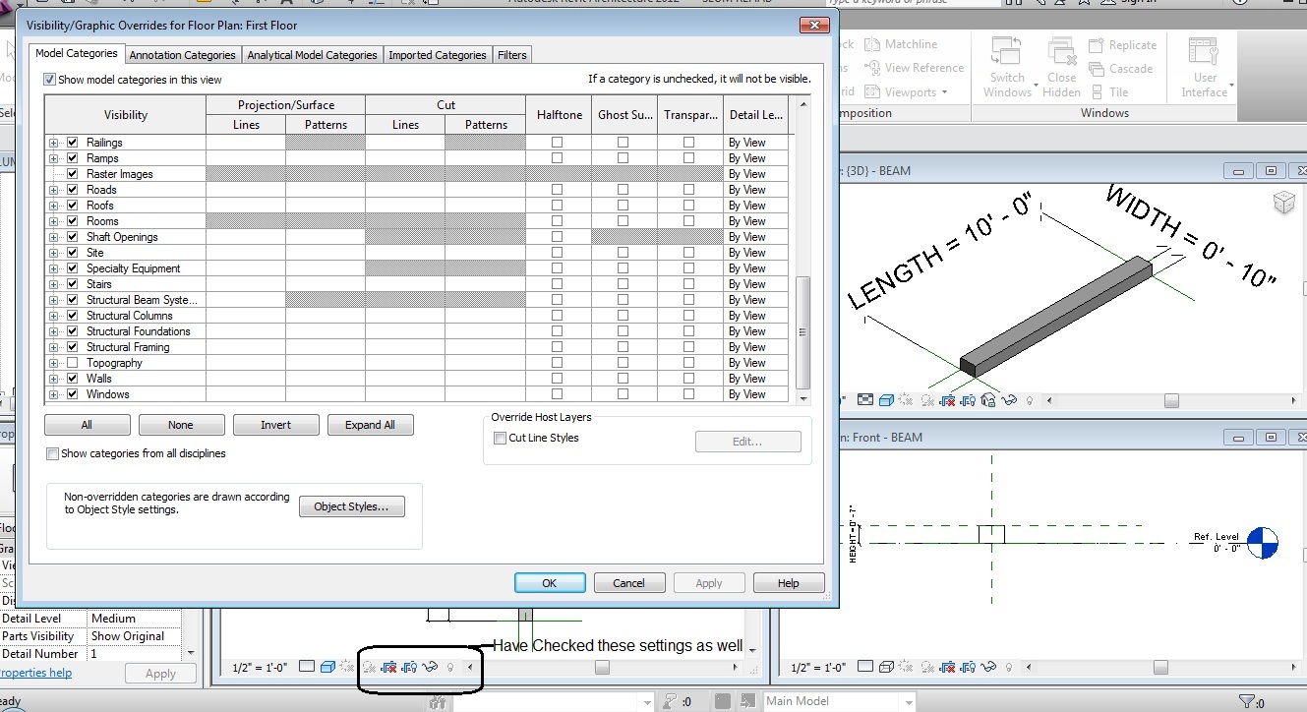
Task: Click the Help button in dialog
Action: 789,583
